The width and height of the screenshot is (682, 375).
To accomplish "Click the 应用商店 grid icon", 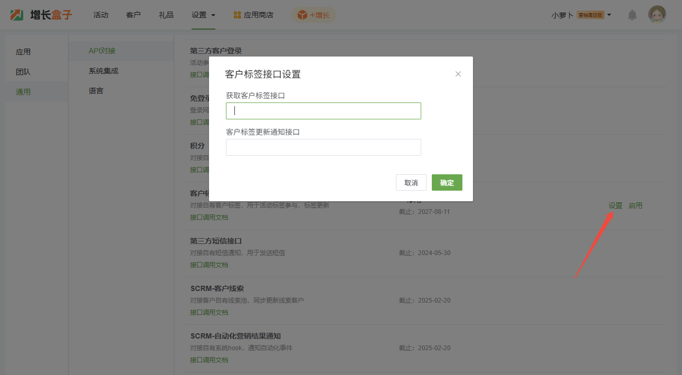I will pos(238,15).
